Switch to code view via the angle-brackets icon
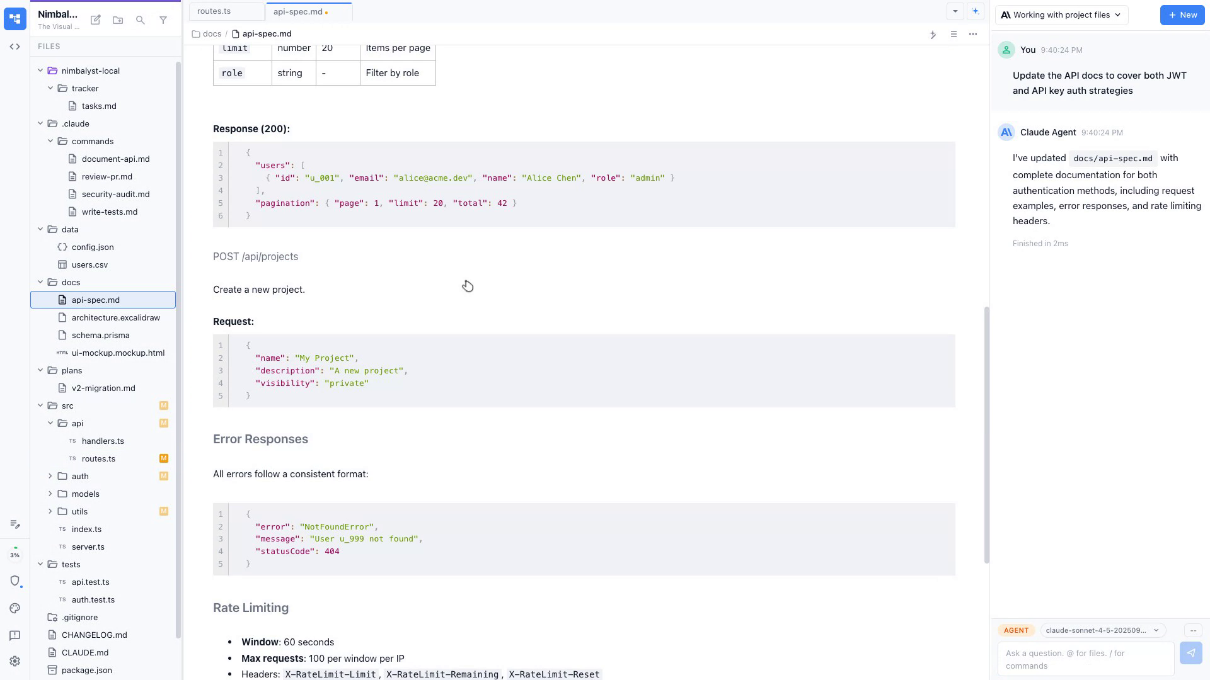This screenshot has width=1210, height=680. 14,46
